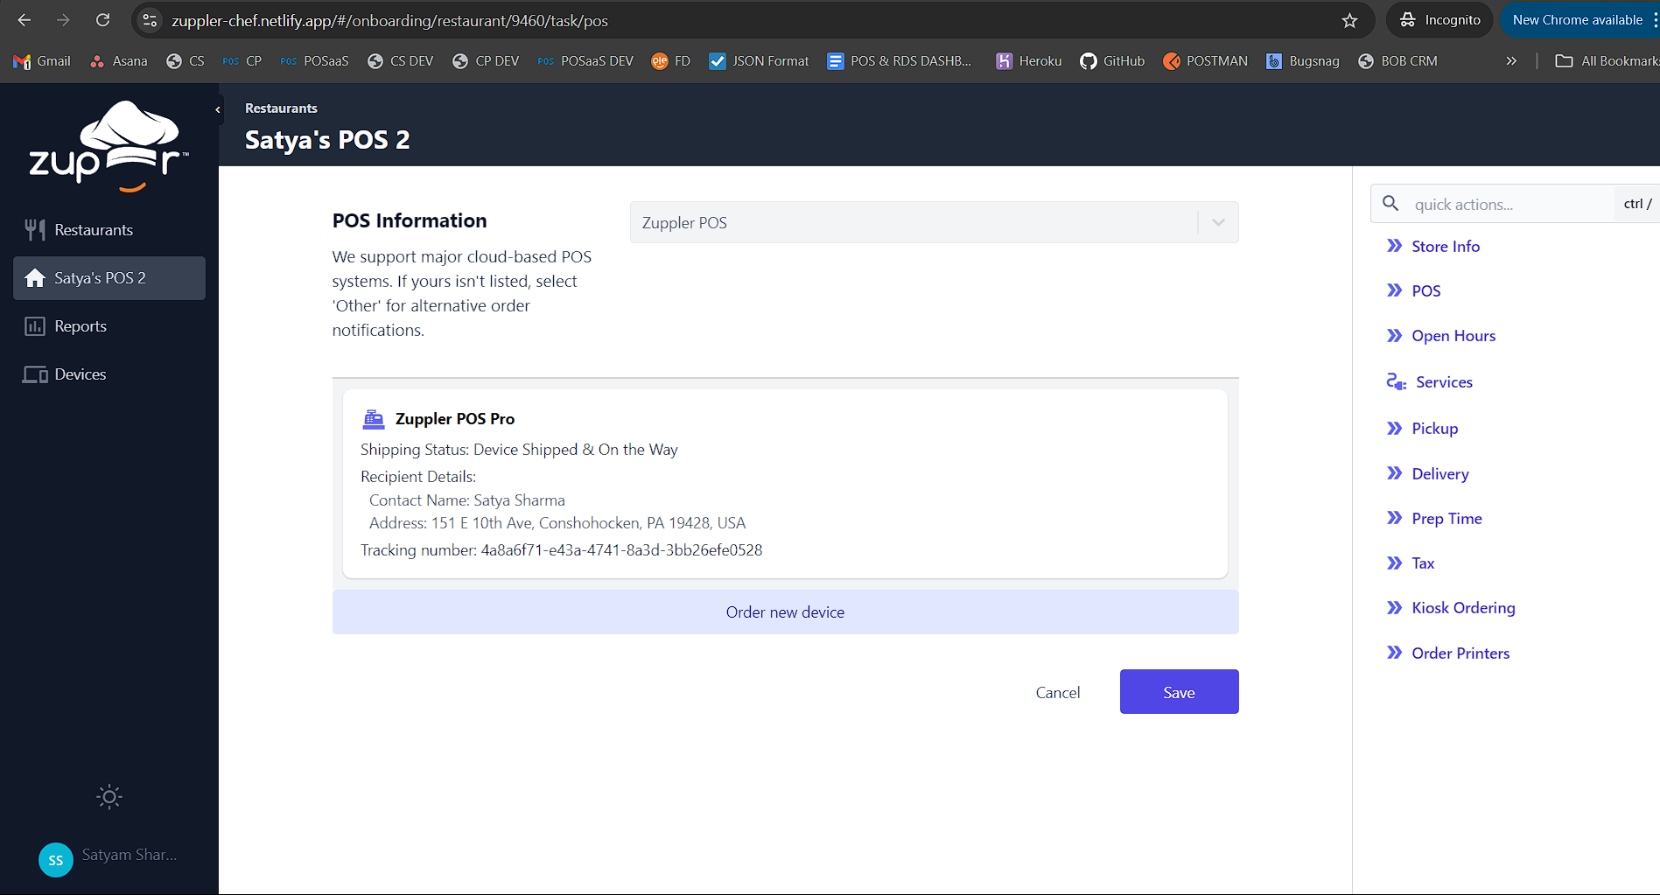Open POS & RDS Dashboard bookmark

[900, 61]
